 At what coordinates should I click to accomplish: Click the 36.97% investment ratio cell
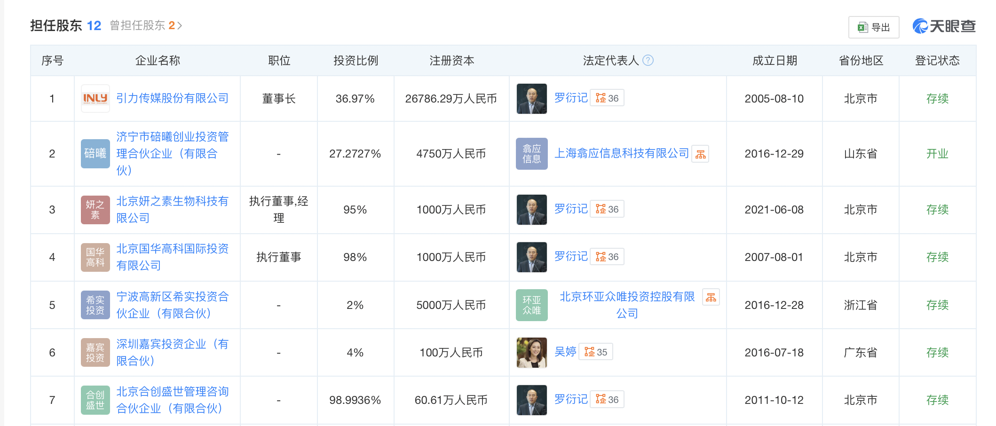tap(355, 99)
